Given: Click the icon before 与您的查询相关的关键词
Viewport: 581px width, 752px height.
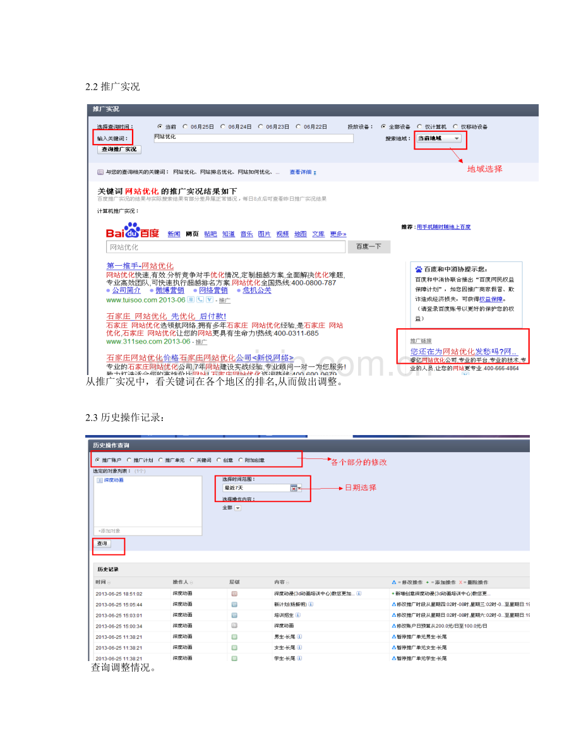Looking at the screenshot, I should [100, 172].
